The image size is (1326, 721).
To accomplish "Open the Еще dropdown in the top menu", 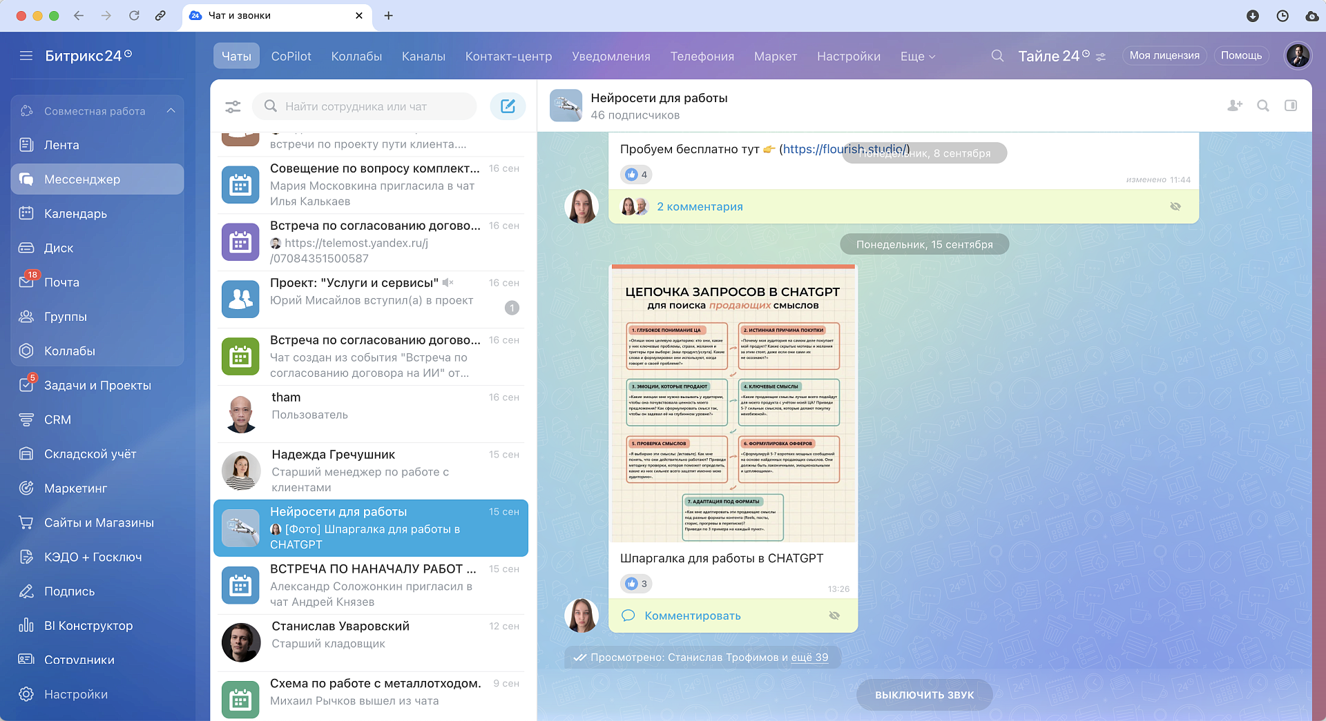I will (x=918, y=56).
